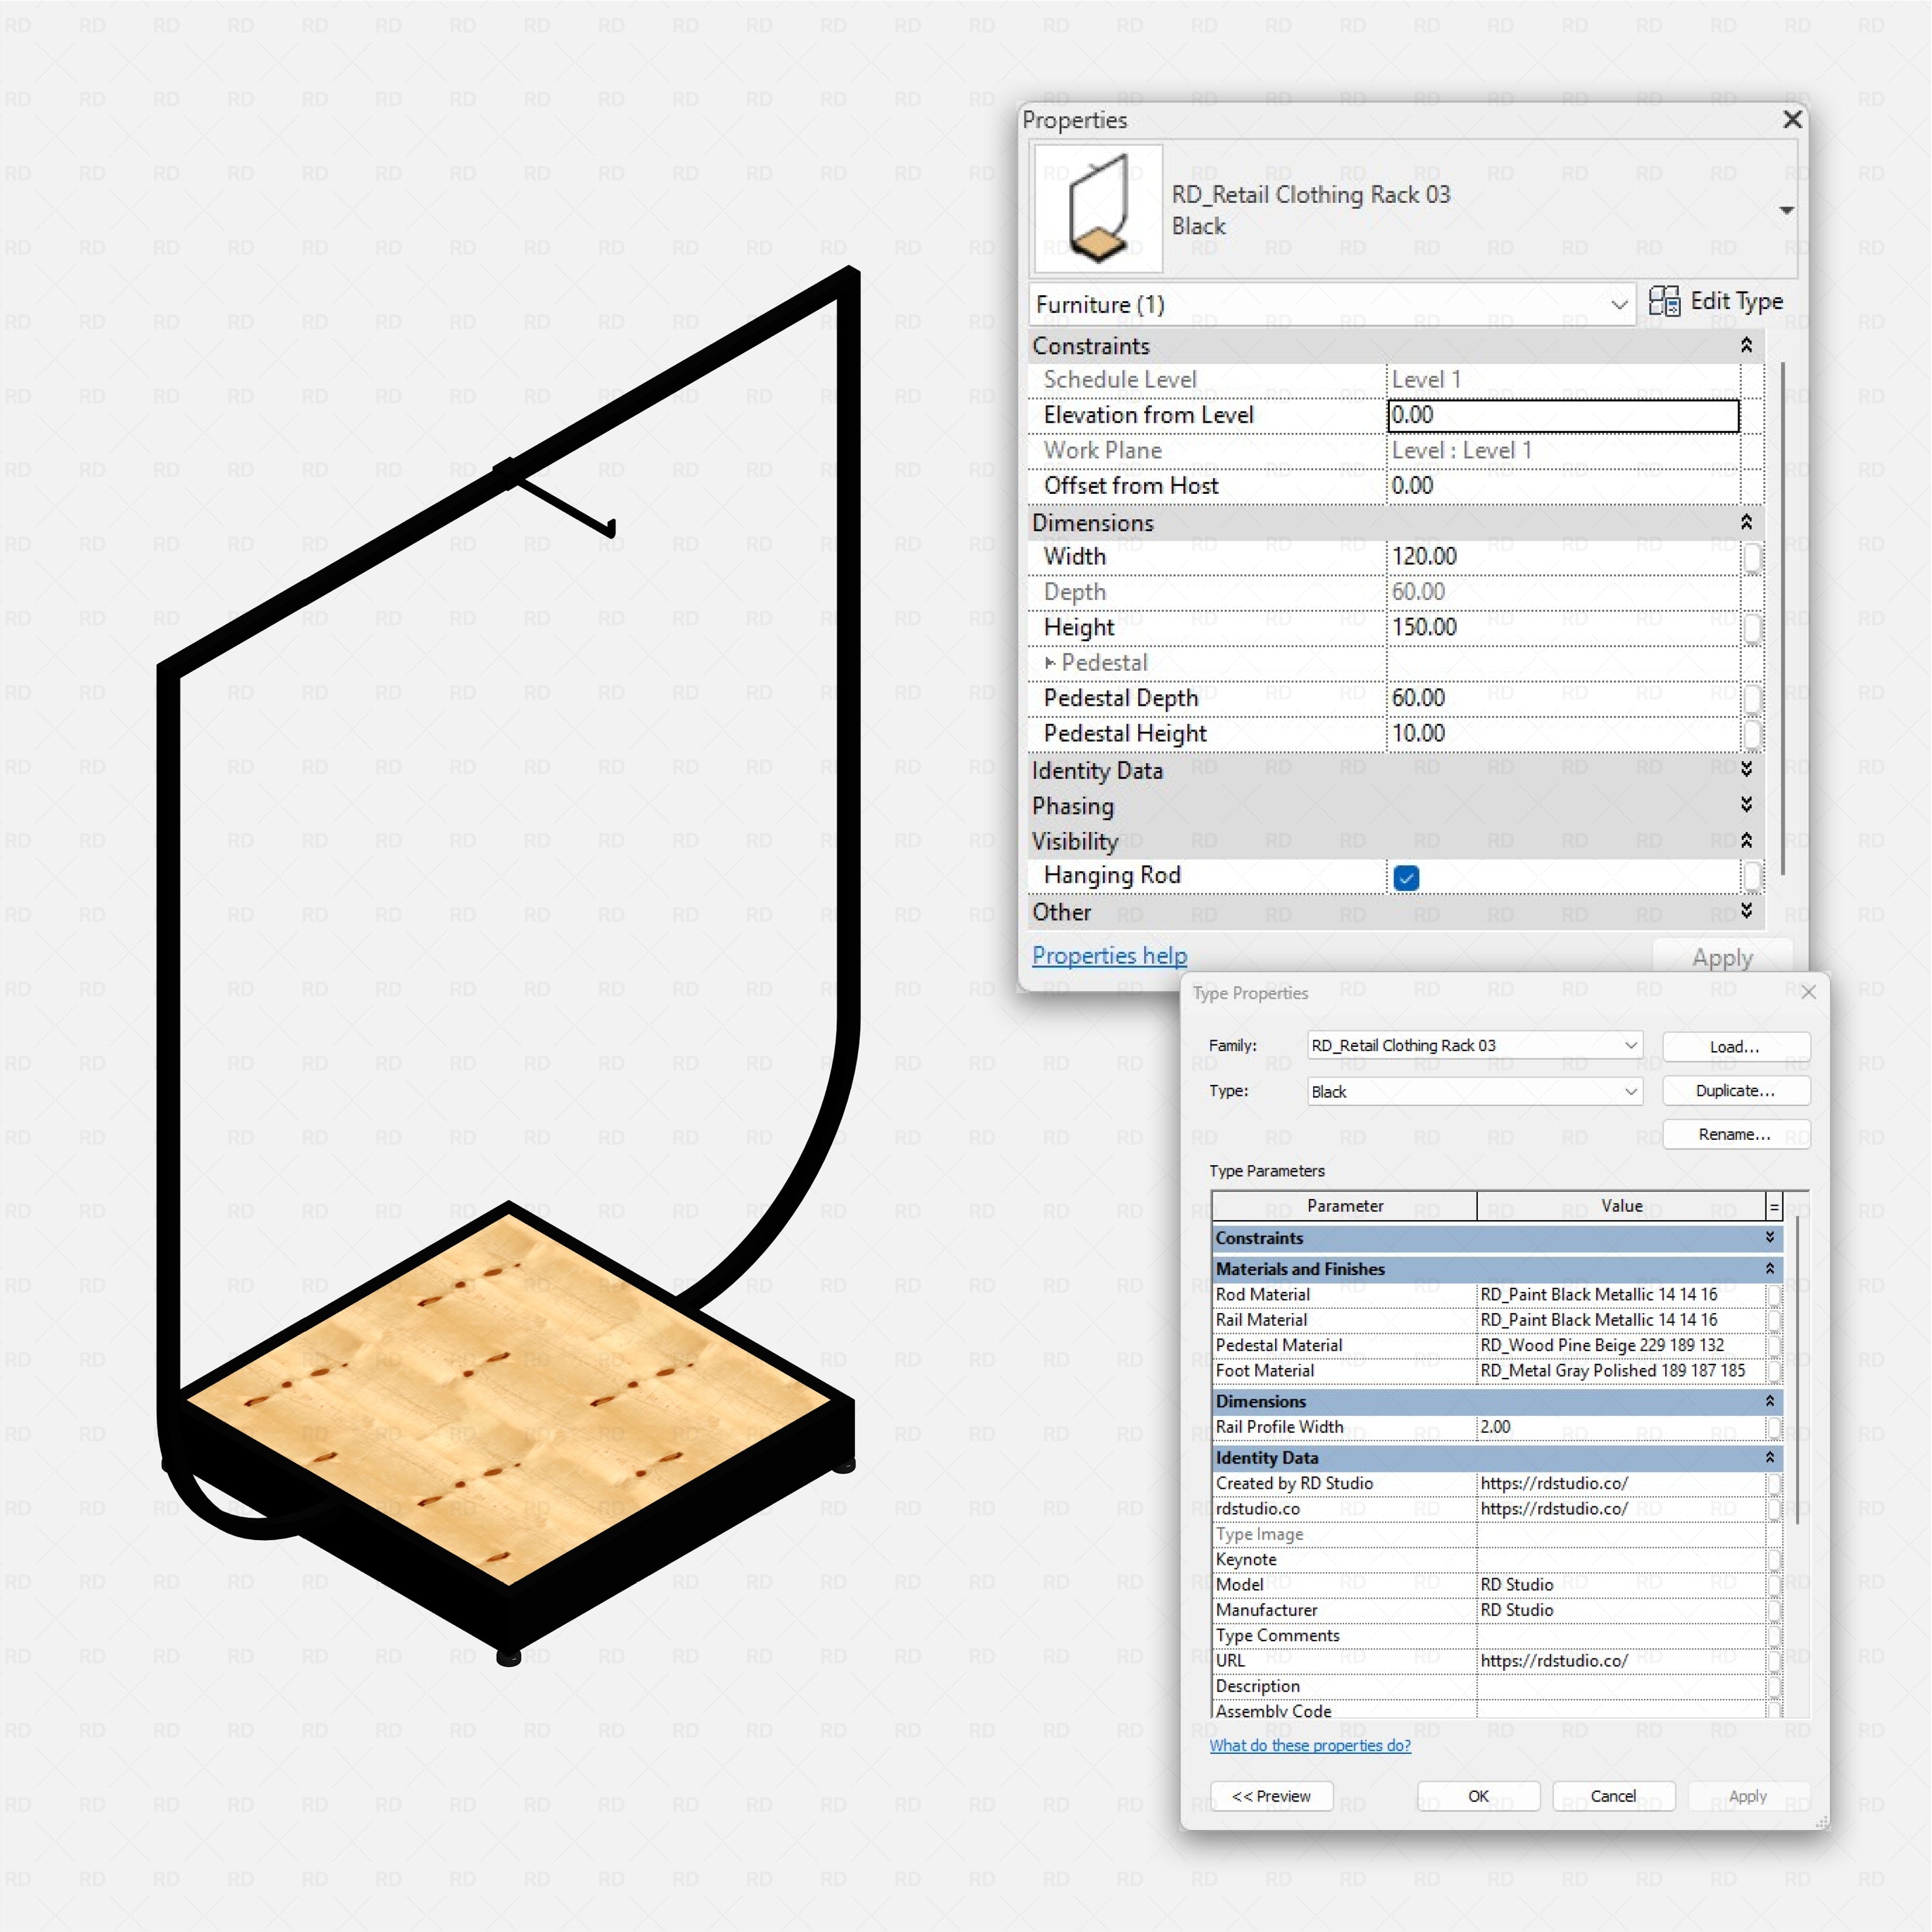Click the Rail Profile Width value 2.00
The height and width of the screenshot is (1932, 1932).
pos(1621,1427)
